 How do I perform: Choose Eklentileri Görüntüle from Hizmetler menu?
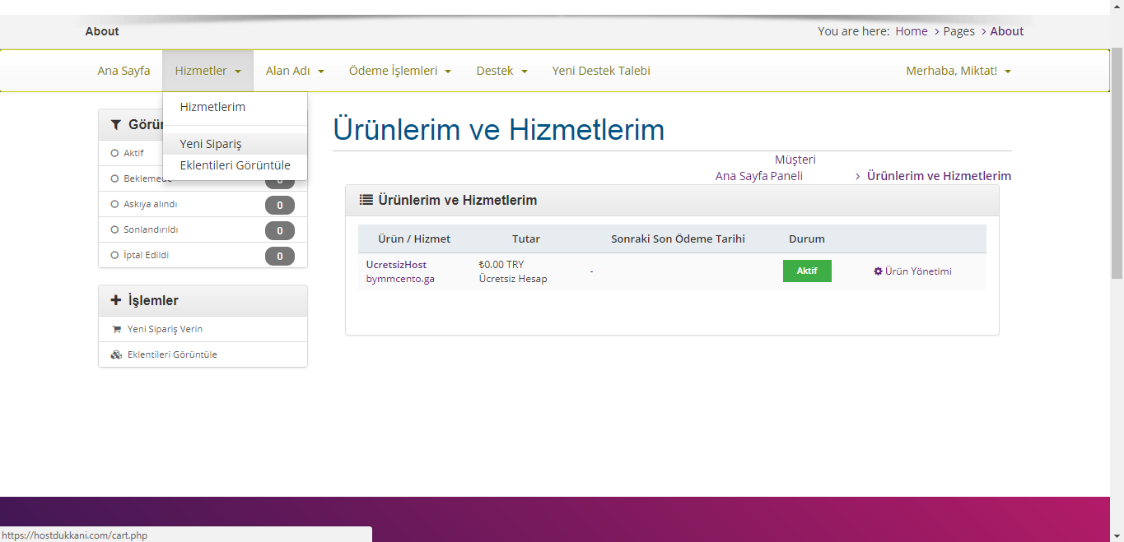[236, 165]
